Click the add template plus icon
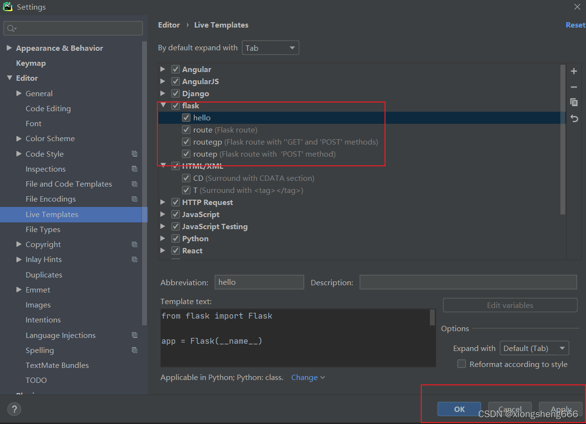Screen dimensions: 586x424 (574, 72)
